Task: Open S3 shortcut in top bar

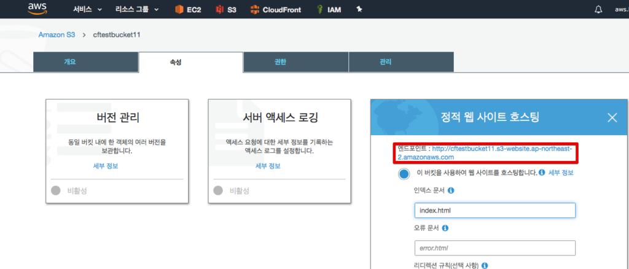Action: click(226, 10)
